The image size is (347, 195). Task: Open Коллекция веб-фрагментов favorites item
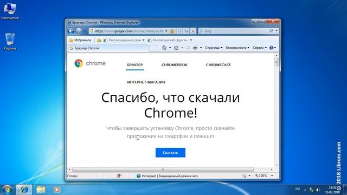pos(170,40)
